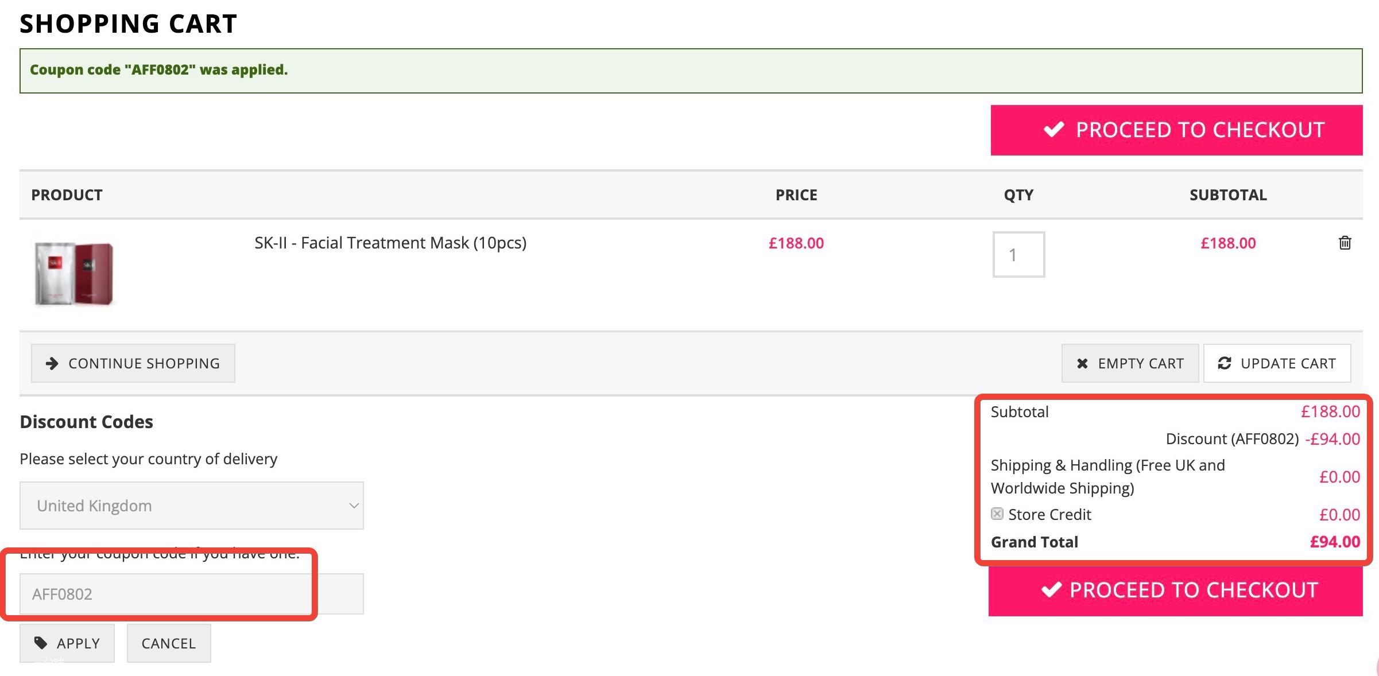Click the PRODUCT column header

(67, 195)
